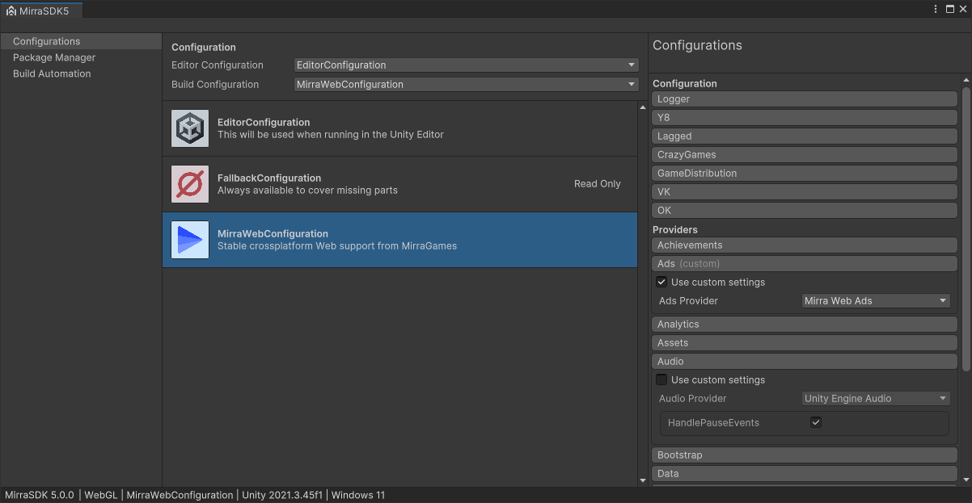Viewport: 972px width, 503px height.
Task: Click the MirraWebConfiguration blue play icon
Action: (x=189, y=239)
